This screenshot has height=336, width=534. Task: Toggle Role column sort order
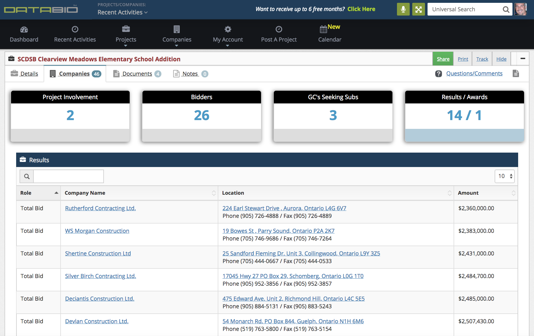39,193
